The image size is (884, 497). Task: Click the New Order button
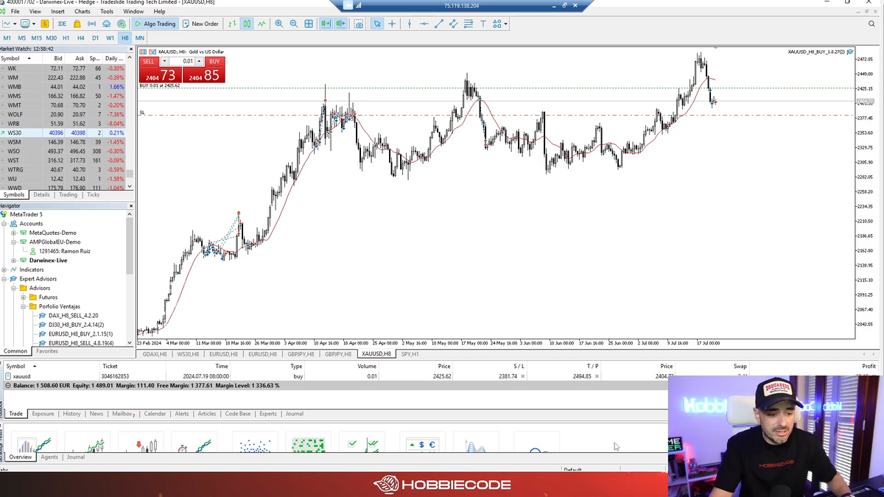pos(200,24)
